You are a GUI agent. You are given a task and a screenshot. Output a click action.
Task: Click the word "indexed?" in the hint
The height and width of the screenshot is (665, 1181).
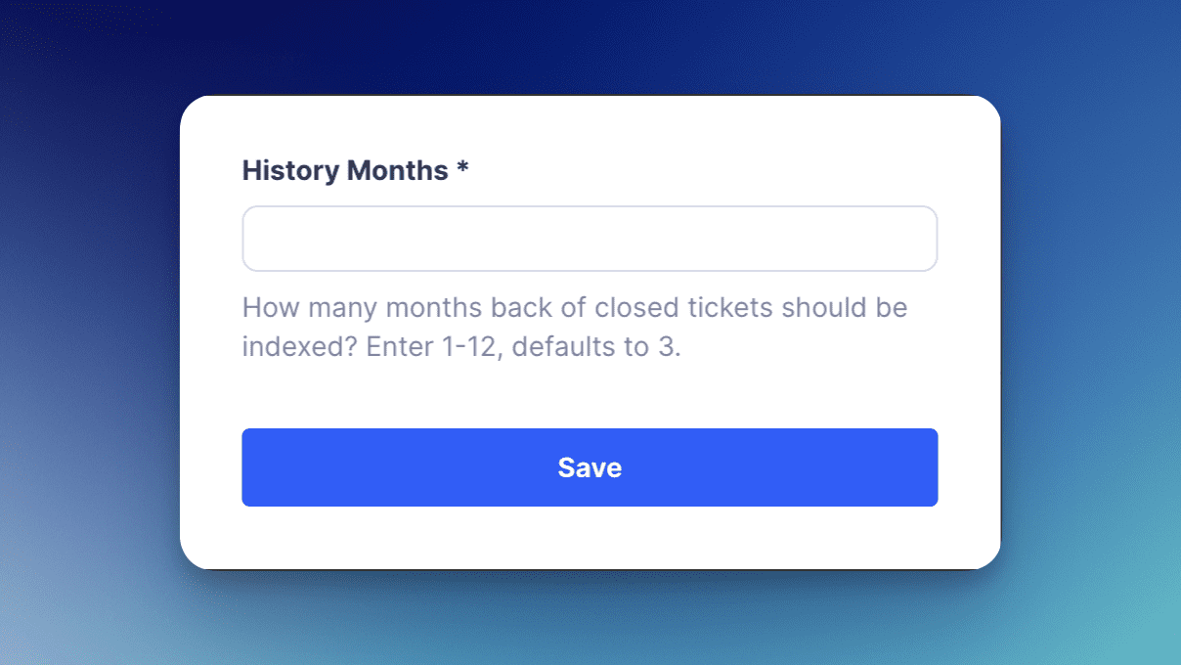300,347
